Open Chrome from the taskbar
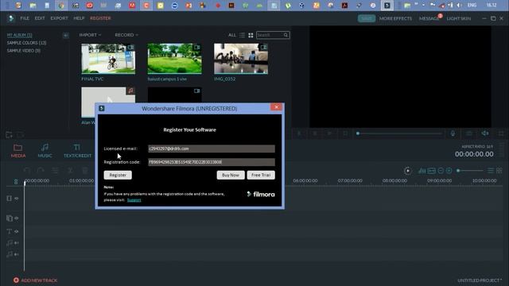 (61, 6)
